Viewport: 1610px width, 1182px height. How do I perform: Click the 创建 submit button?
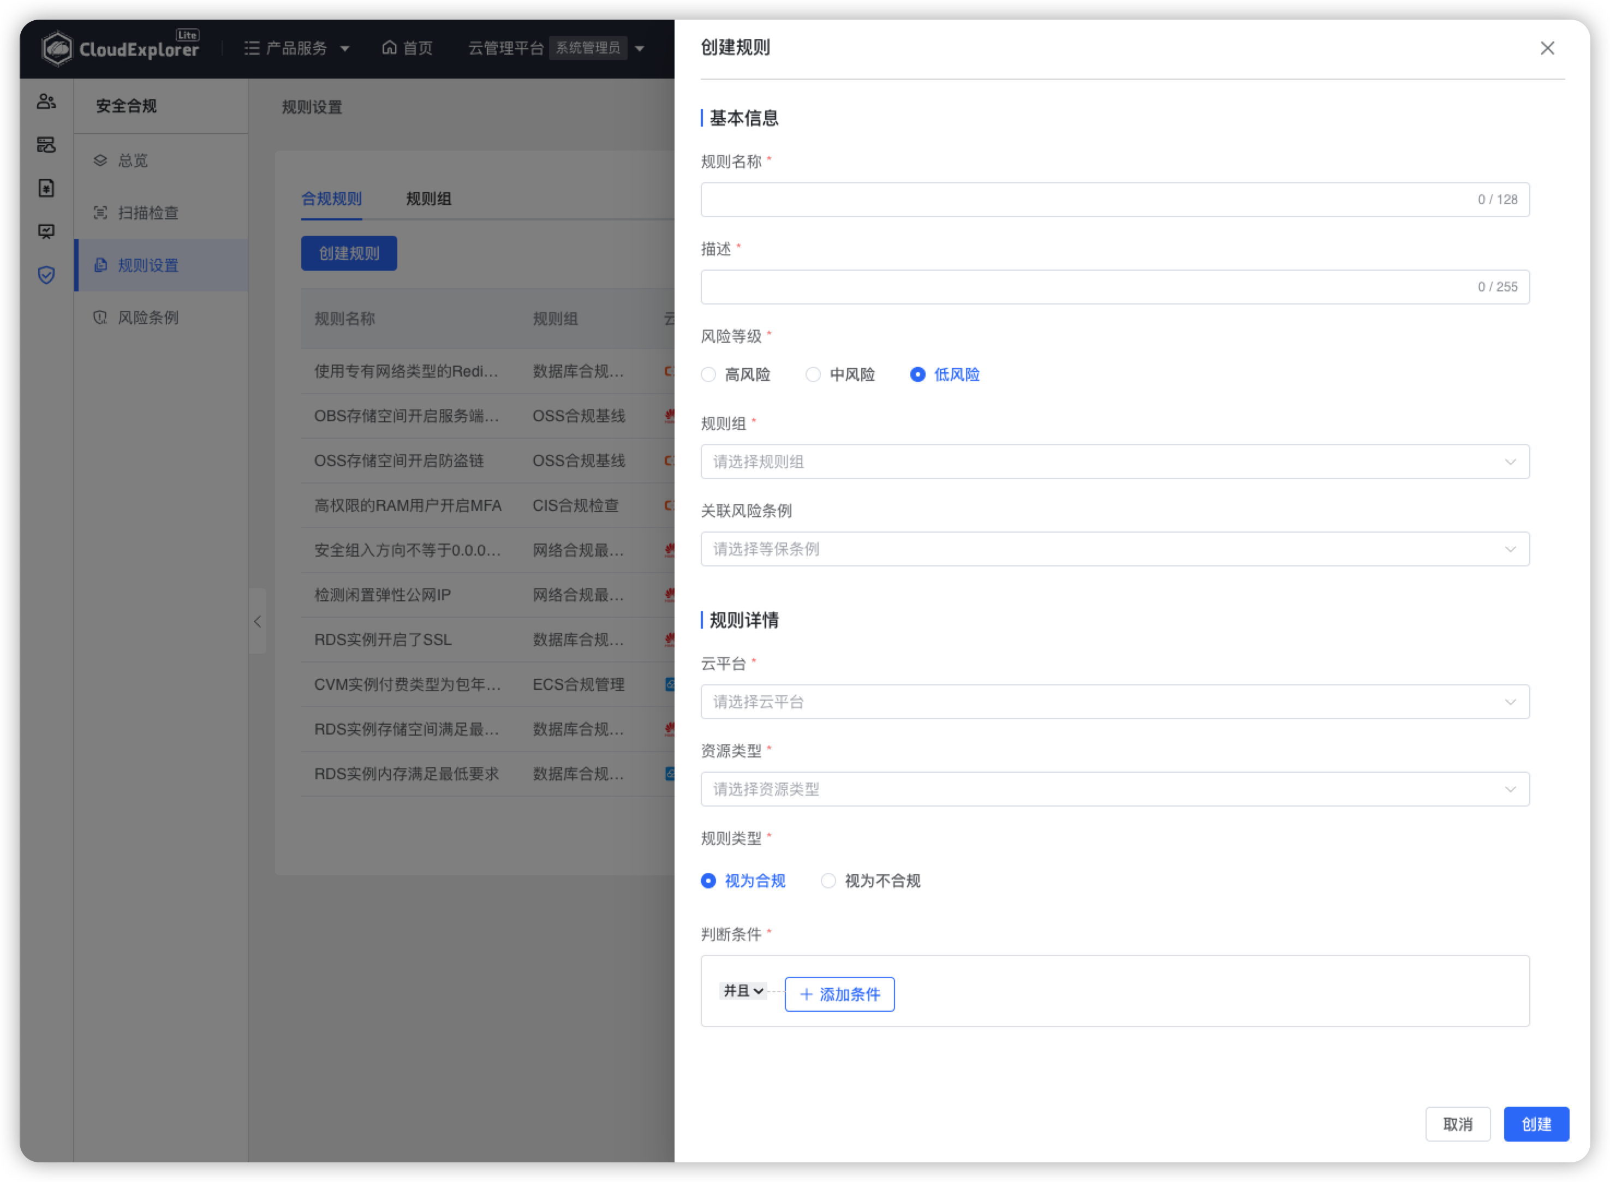(x=1536, y=1124)
